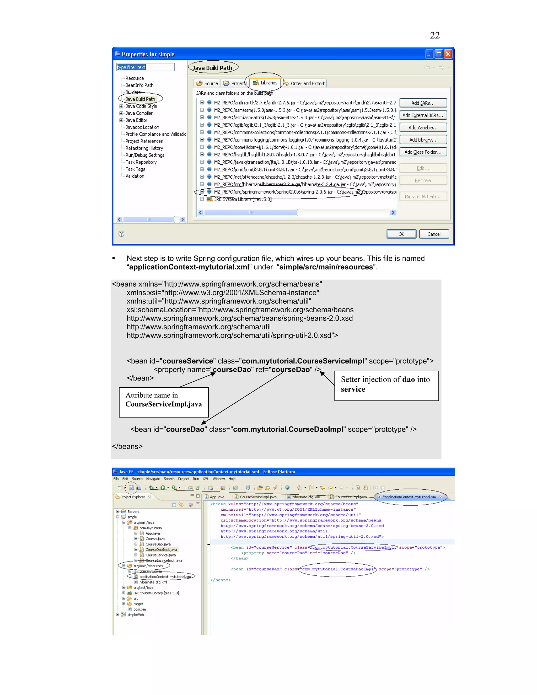Click the green Run toolbar button
The height and width of the screenshot is (695, 537).
coord(163,488)
